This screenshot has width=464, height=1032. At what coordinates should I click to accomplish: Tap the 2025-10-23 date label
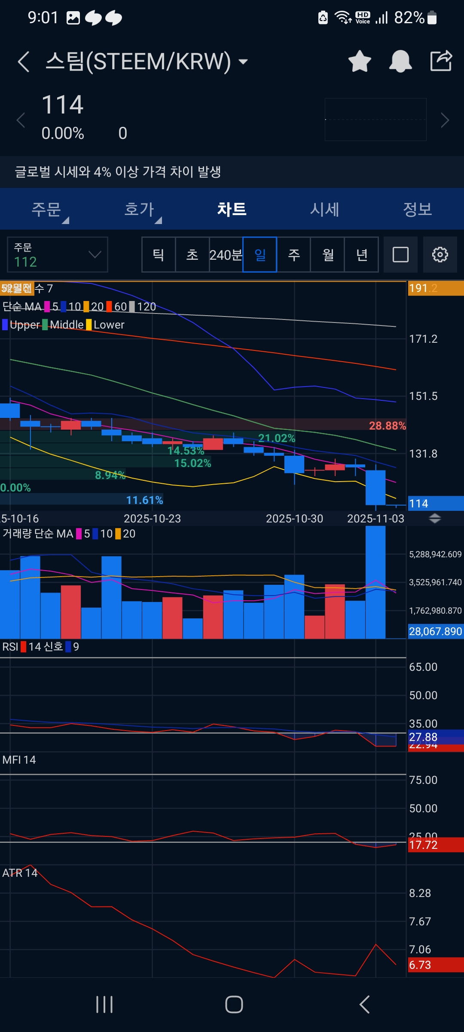[153, 519]
